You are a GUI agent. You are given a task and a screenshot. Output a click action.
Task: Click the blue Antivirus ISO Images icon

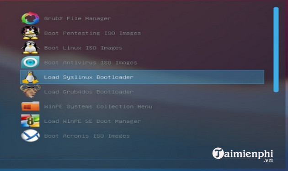click(30, 62)
